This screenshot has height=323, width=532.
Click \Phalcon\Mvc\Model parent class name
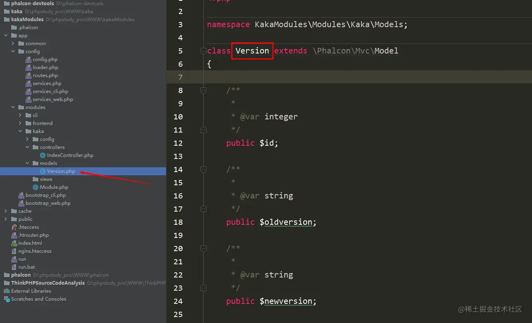point(355,51)
